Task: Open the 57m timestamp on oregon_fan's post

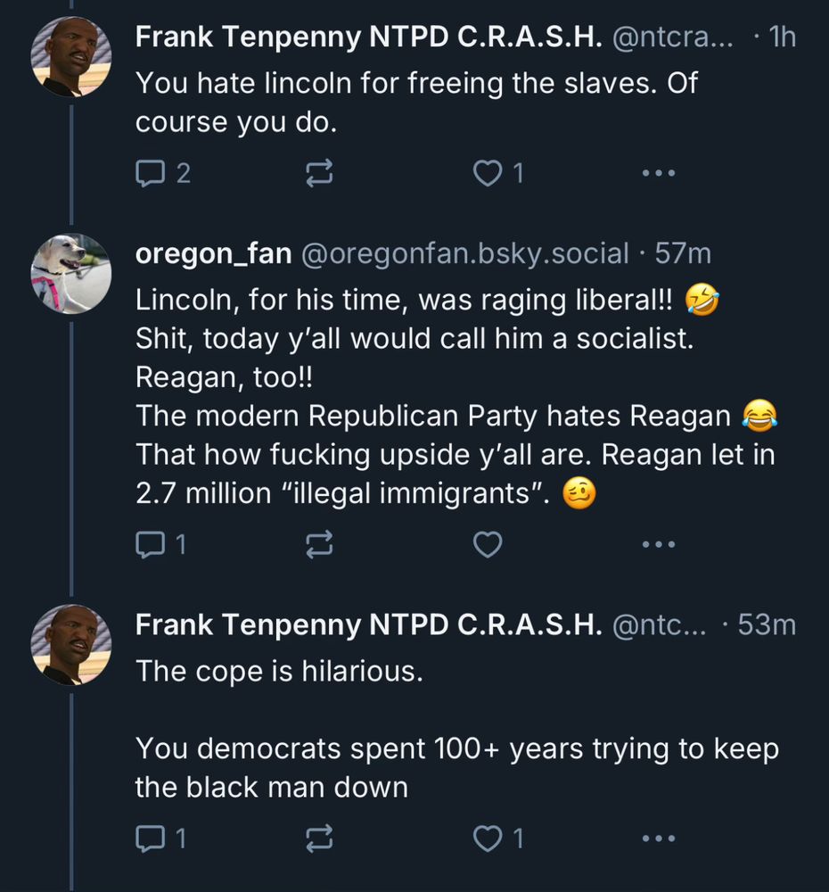Action: [x=683, y=254]
